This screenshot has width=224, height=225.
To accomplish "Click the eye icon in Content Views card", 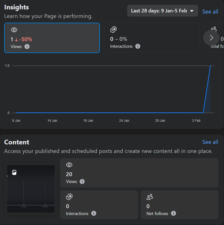I will [x=69, y=165].
